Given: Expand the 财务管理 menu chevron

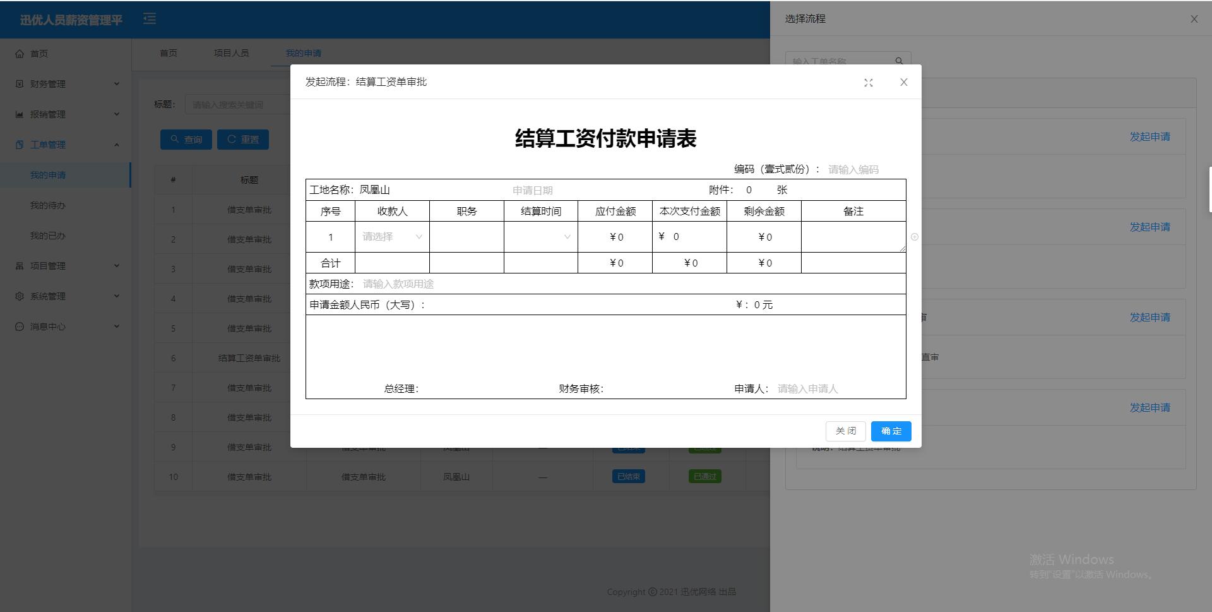Looking at the screenshot, I should 116,83.
